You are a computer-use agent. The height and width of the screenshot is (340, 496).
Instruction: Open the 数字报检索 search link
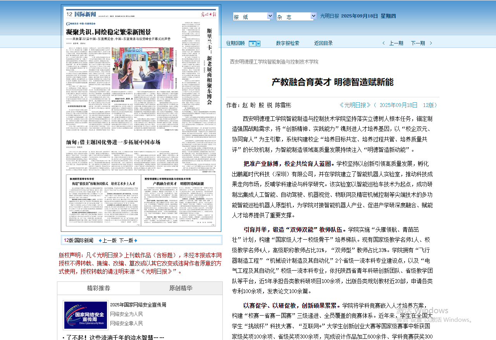tap(288, 43)
